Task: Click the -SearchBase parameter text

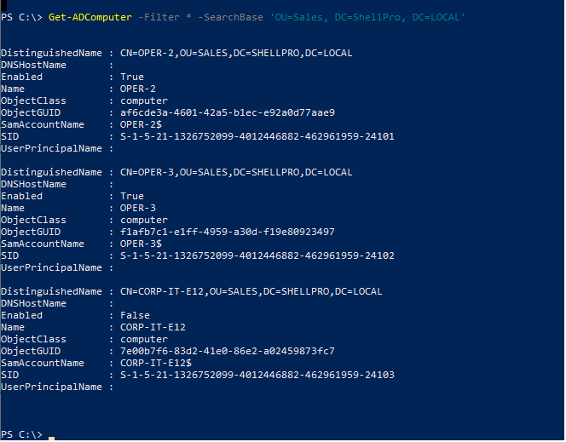Action: coord(230,17)
